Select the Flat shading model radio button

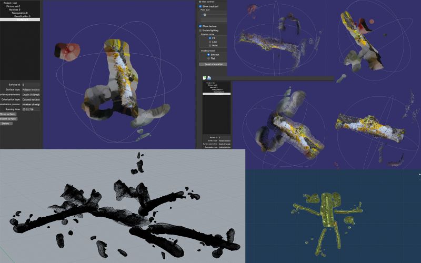(x=208, y=58)
